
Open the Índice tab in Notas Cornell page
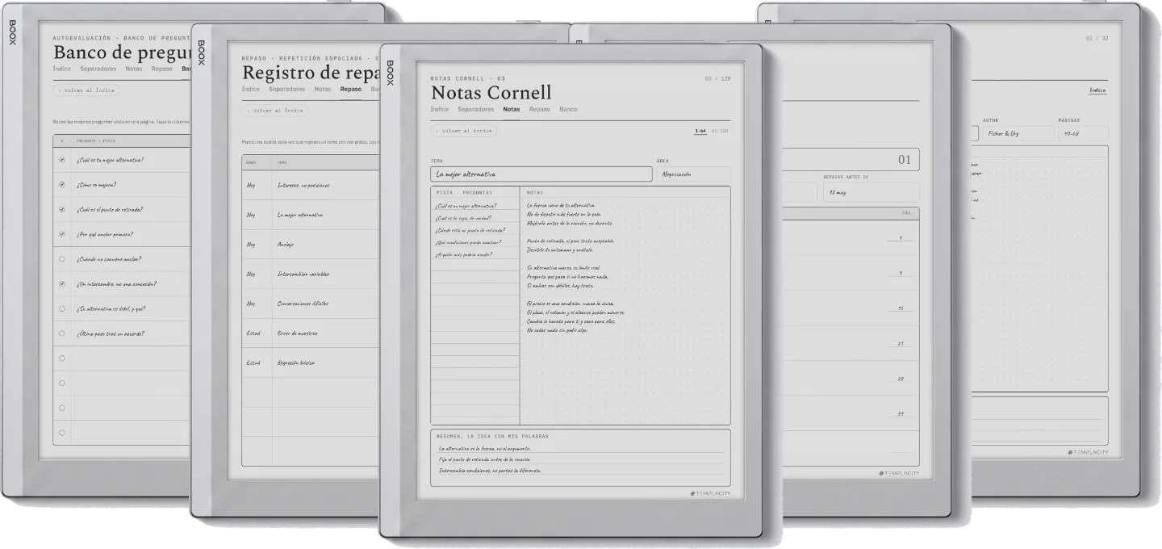[x=440, y=109]
